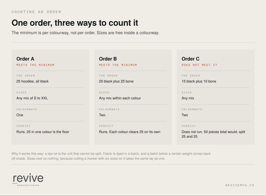
Task: Open the REVIVEMFG.CO link
Action: pyautogui.click(x=240, y=185)
